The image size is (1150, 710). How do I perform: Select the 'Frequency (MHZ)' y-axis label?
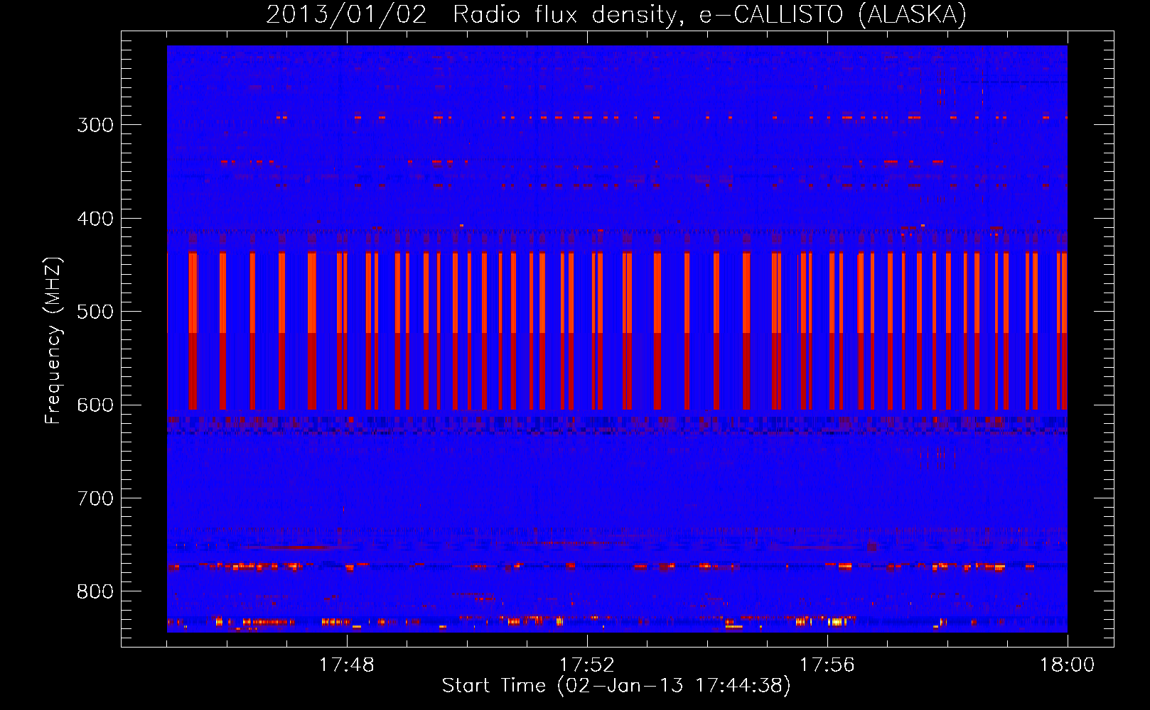[53, 341]
